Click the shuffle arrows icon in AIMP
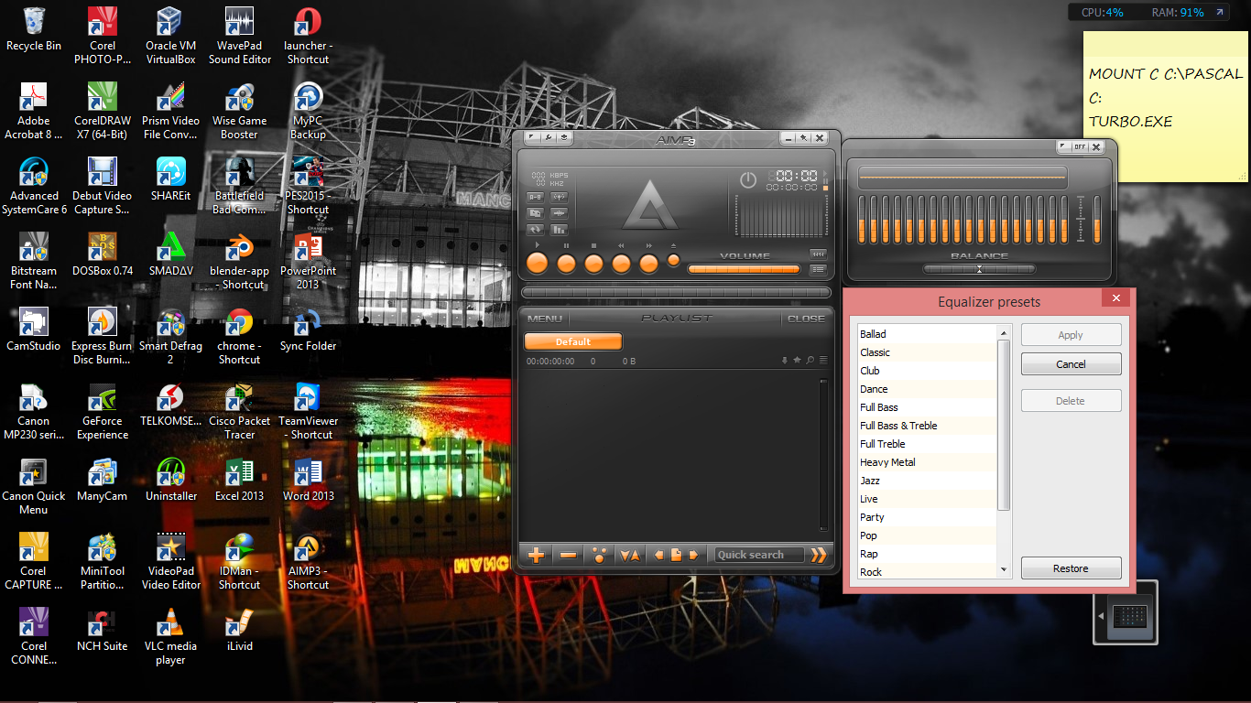 pyautogui.click(x=536, y=229)
